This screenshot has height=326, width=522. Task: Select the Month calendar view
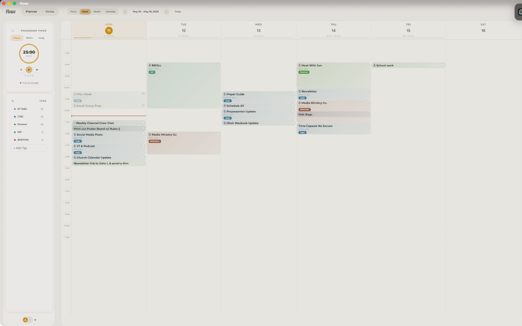pyautogui.click(x=97, y=12)
